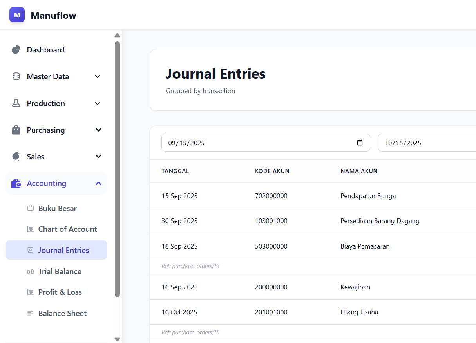Expand the Sales submenu chevron
476x343 pixels.
tap(98, 157)
